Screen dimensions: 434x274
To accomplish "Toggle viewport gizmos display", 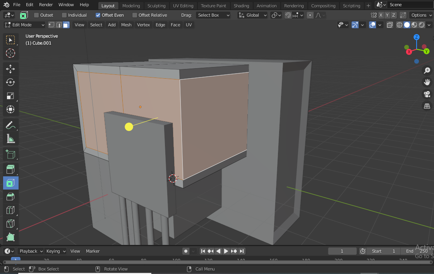I will pos(355,25).
